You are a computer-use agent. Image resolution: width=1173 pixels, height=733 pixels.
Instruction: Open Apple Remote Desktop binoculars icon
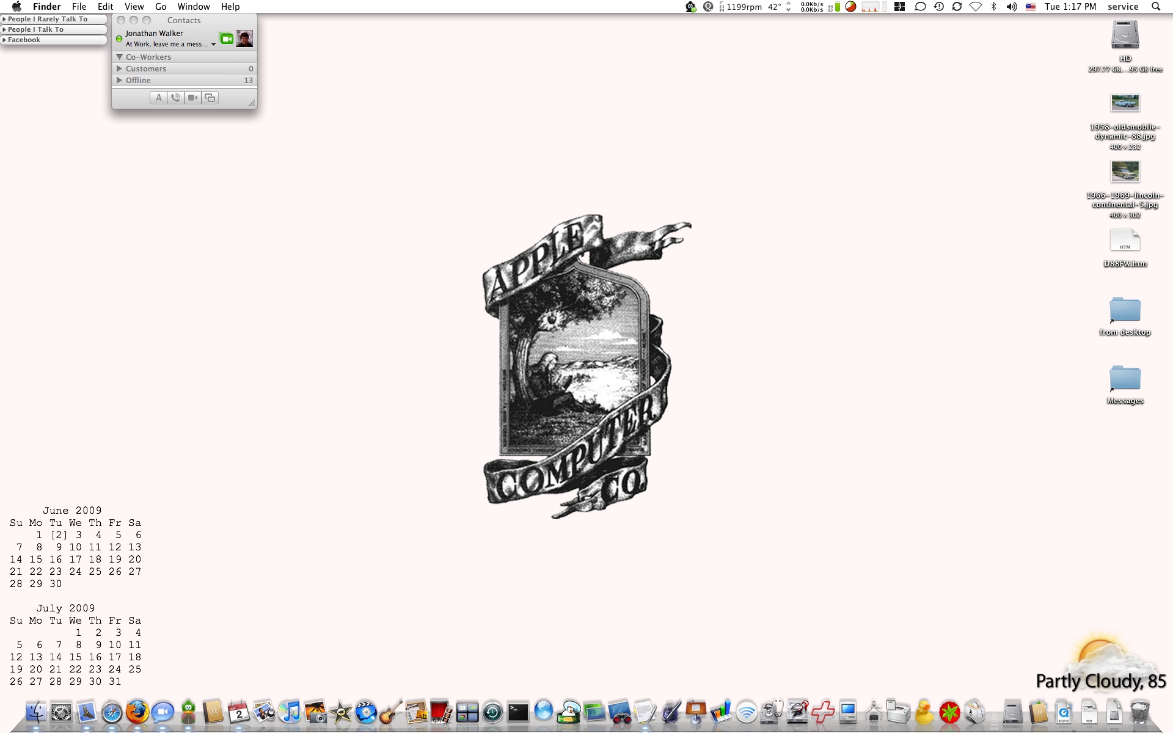tap(619, 712)
